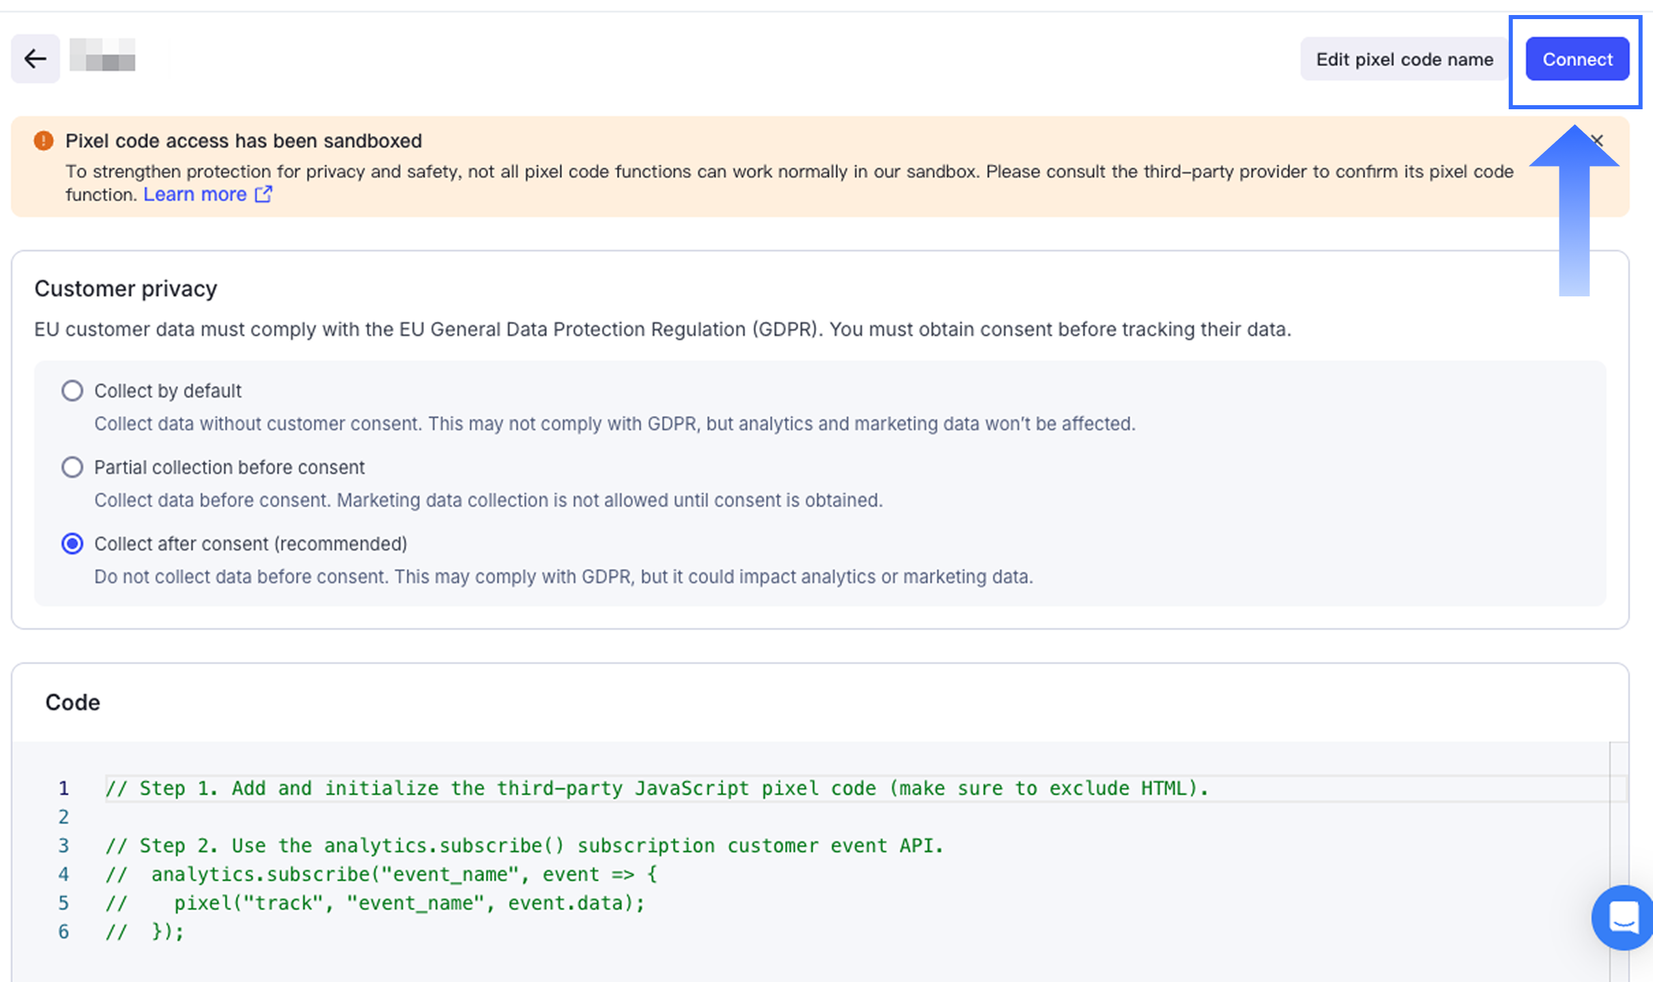Screen dimensions: 1653x982
Task: Open the live chat support bubble
Action: point(1624,917)
